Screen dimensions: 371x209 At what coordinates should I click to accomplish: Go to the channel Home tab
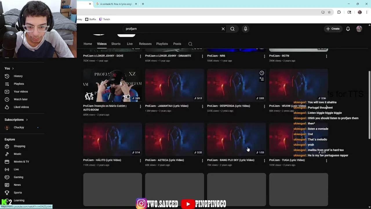tap(88, 44)
